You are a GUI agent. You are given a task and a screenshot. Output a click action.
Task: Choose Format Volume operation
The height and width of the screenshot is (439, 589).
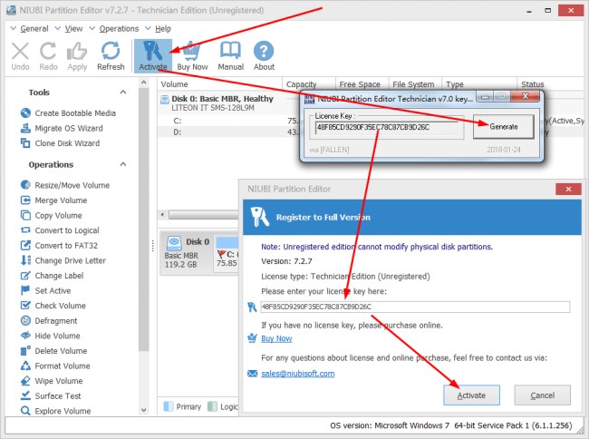55,366
